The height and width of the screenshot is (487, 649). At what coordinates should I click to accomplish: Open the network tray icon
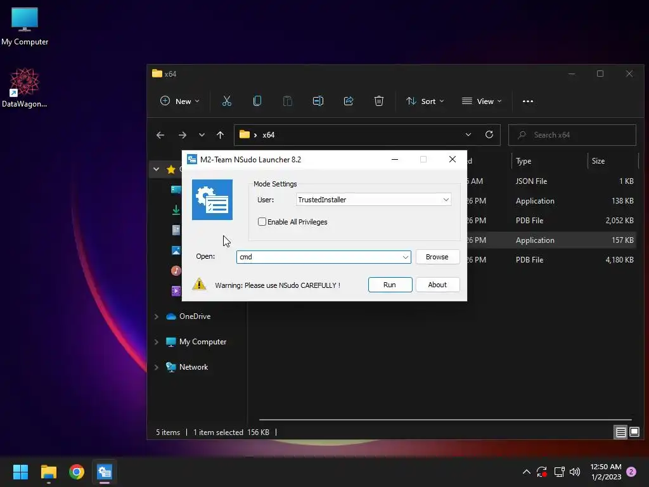pyautogui.click(x=559, y=472)
